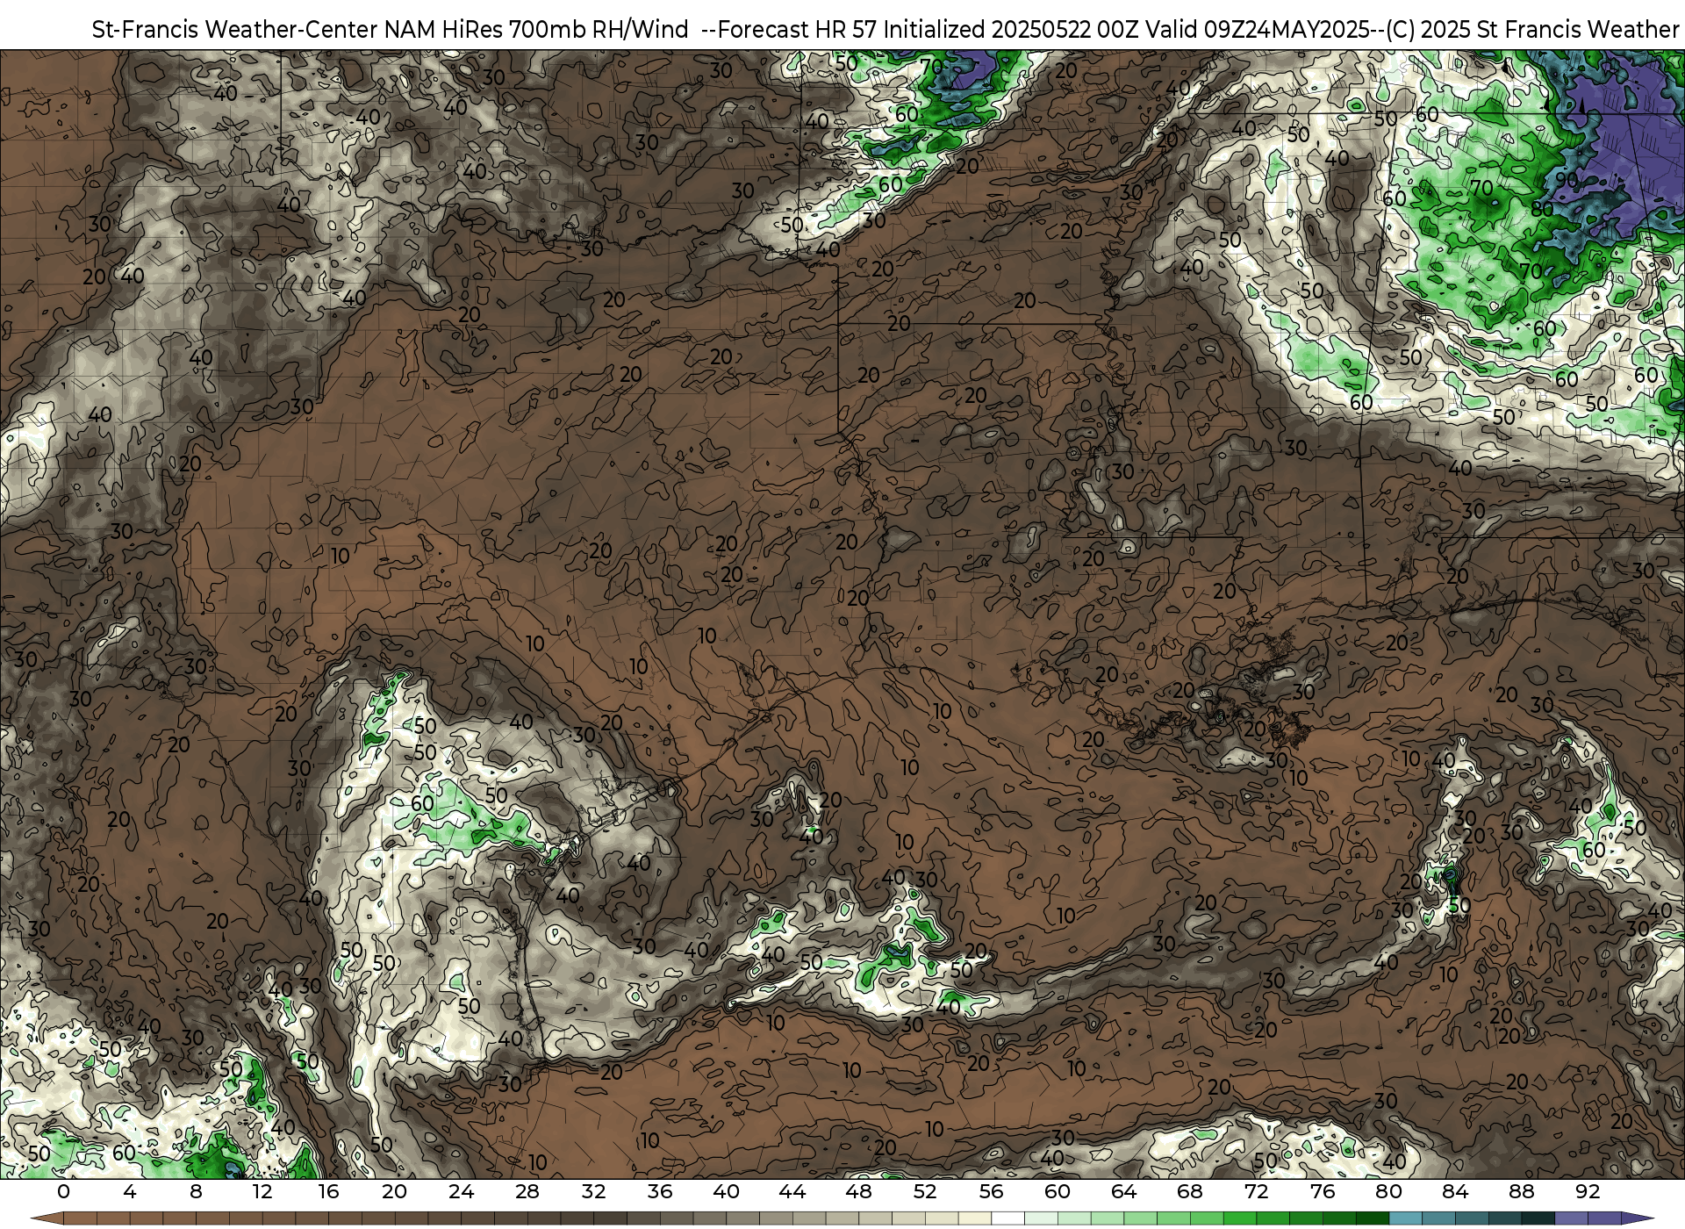The width and height of the screenshot is (1685, 1229).
Task: Click the colorbar label "8"
Action: [196, 1192]
